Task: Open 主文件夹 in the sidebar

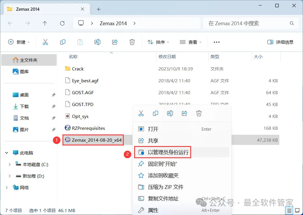Action: [29, 60]
